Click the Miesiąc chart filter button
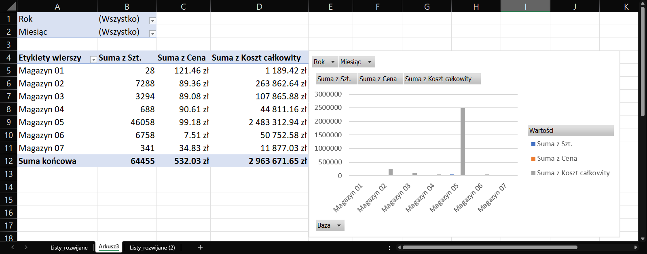The height and width of the screenshot is (254, 647). 356,62
